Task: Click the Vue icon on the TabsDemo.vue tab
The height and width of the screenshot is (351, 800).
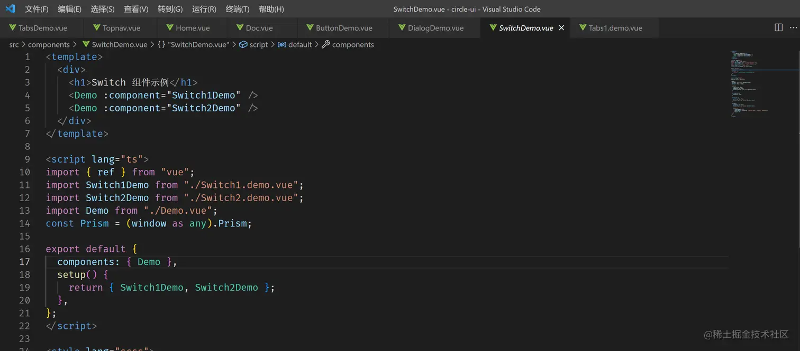Action: click(x=12, y=28)
